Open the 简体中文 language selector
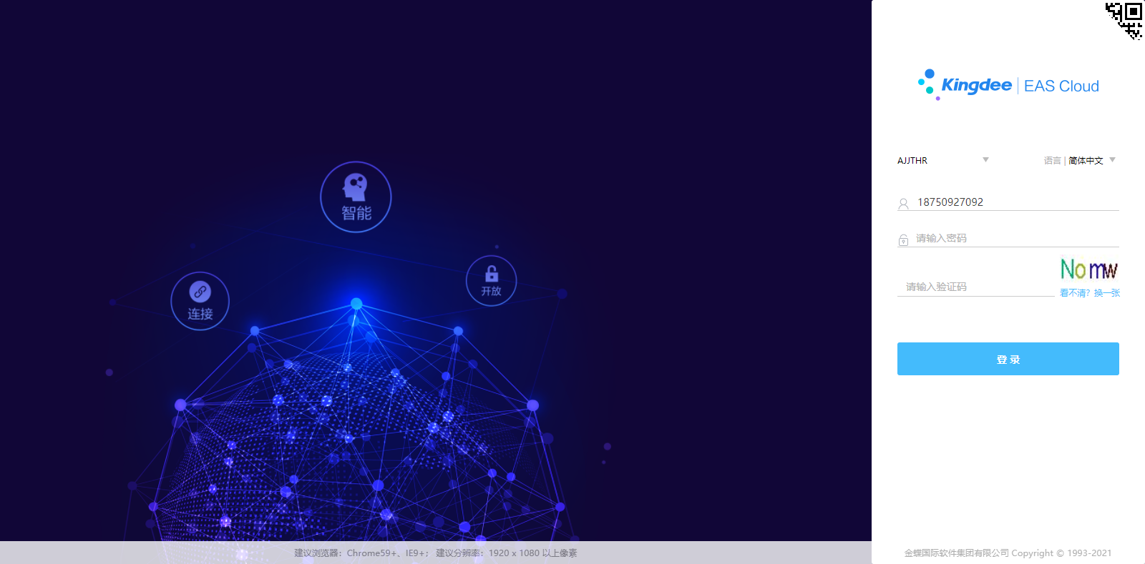Viewport: 1145px width, 564px height. [x=1086, y=161]
